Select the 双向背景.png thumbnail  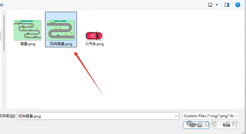61,30
